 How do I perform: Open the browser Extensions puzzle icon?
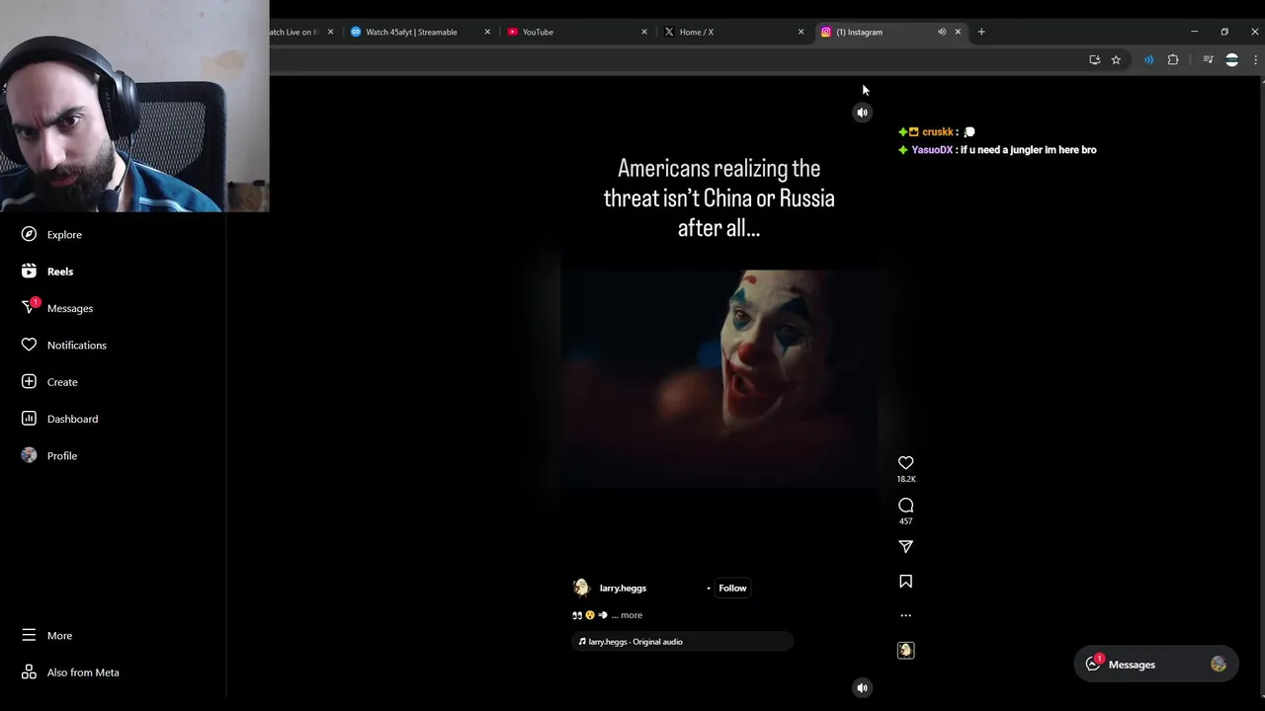point(1173,60)
